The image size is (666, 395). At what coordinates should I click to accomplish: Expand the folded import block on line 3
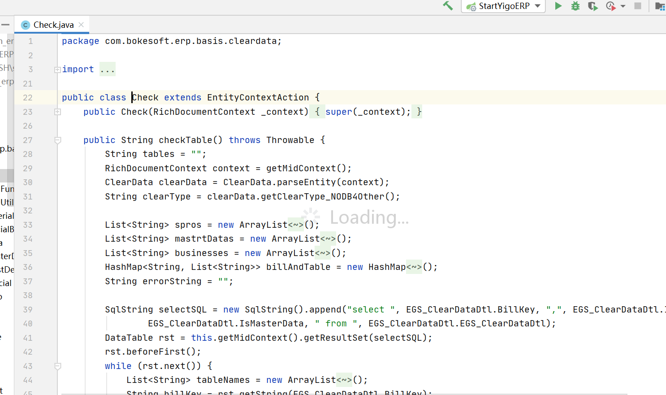pos(57,69)
